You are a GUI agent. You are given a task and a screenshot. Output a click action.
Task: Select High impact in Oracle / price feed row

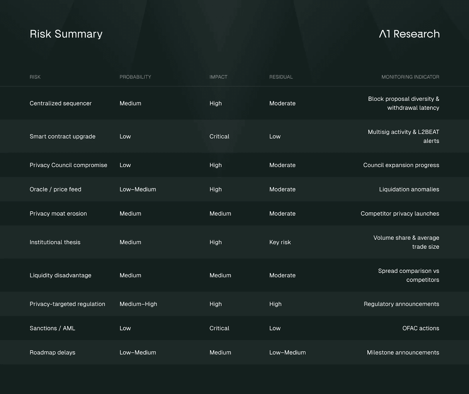click(215, 189)
